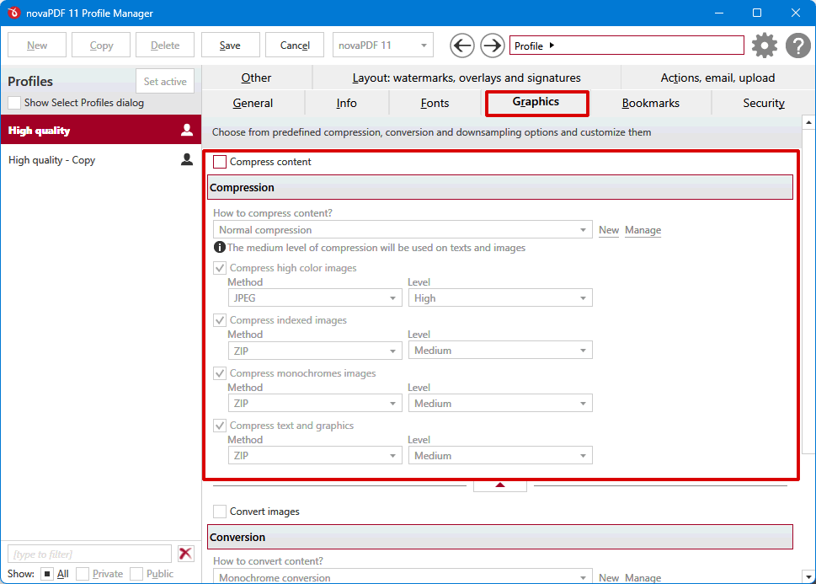
Task: Open the High level dropdown
Action: click(x=500, y=298)
